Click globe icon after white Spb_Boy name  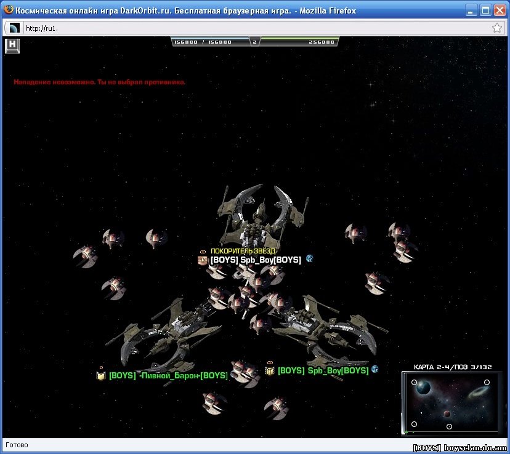pos(310,258)
